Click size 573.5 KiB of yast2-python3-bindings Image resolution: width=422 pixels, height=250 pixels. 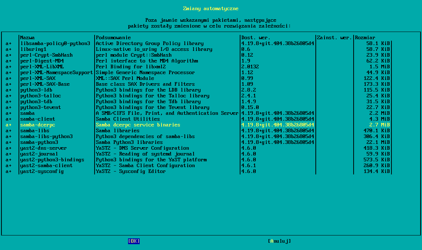point(377,160)
